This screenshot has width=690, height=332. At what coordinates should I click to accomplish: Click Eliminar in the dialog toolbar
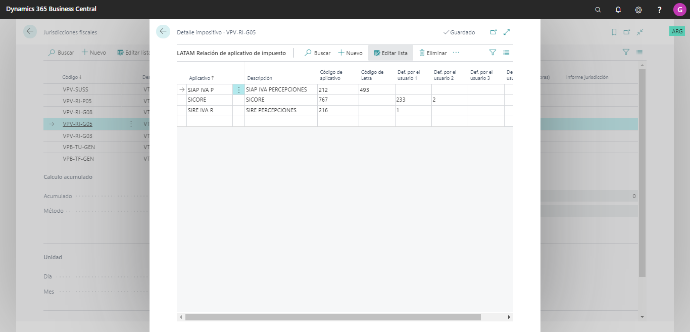(433, 53)
